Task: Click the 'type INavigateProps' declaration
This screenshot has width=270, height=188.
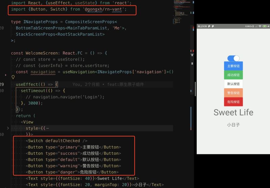Action: point(64,22)
